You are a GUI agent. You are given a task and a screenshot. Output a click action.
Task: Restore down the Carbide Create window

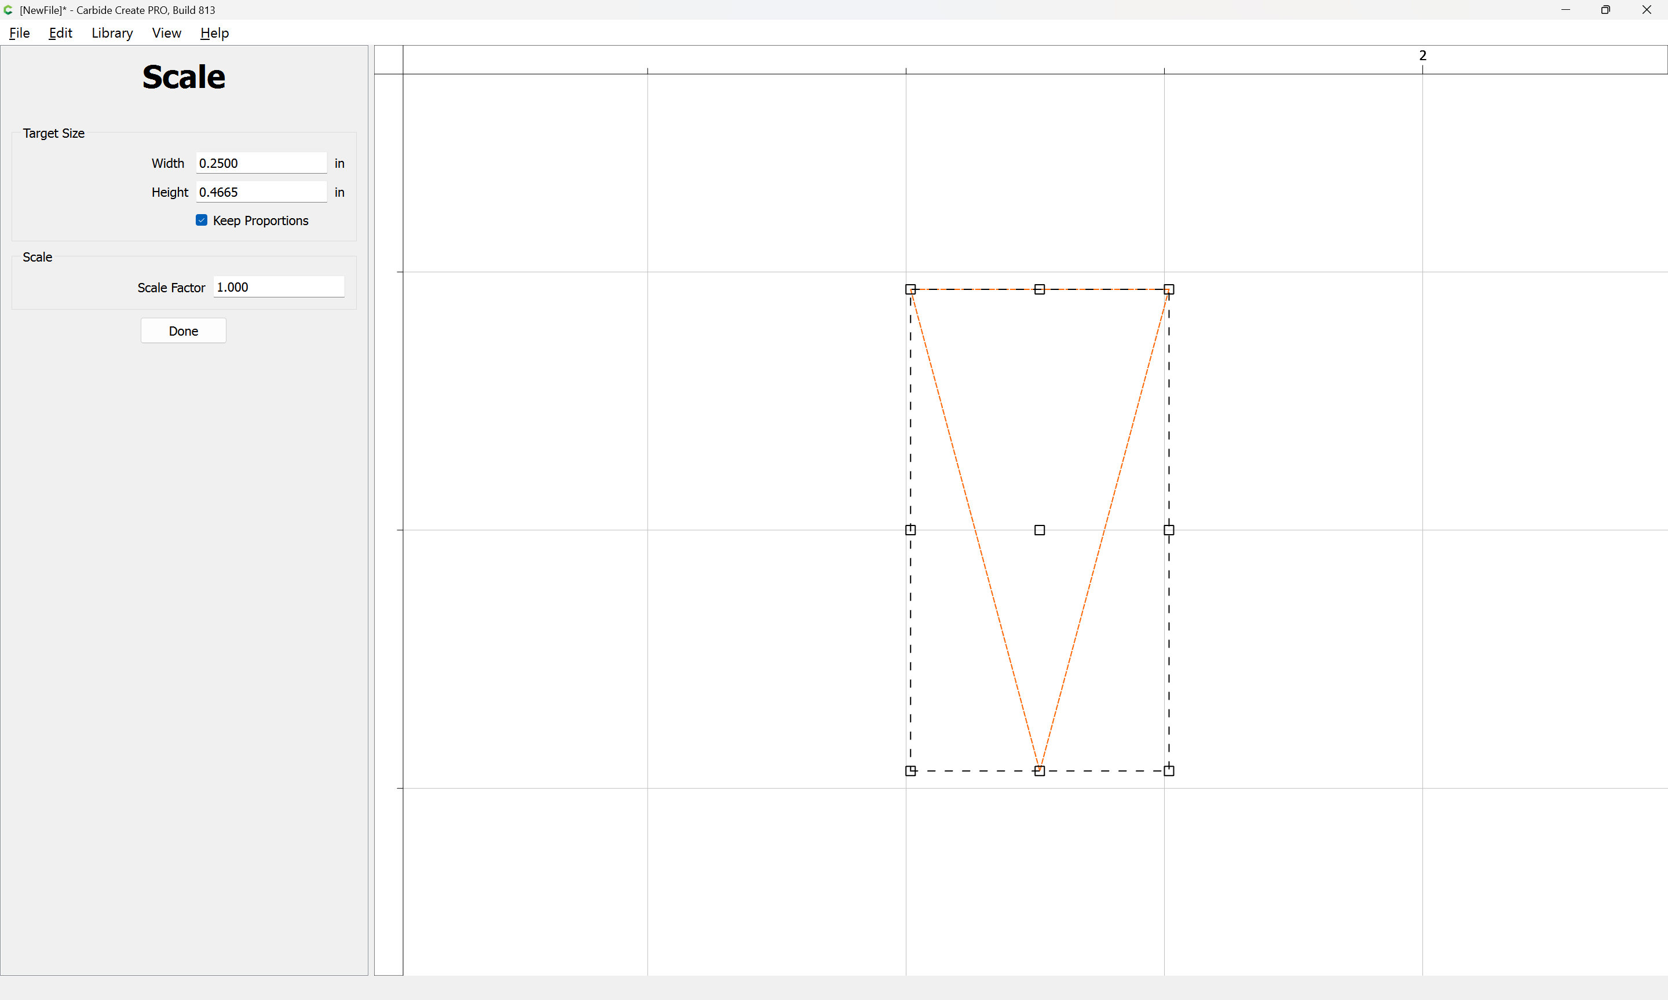[x=1606, y=10]
